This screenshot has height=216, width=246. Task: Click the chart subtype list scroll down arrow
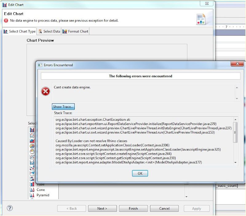click(x=186, y=197)
